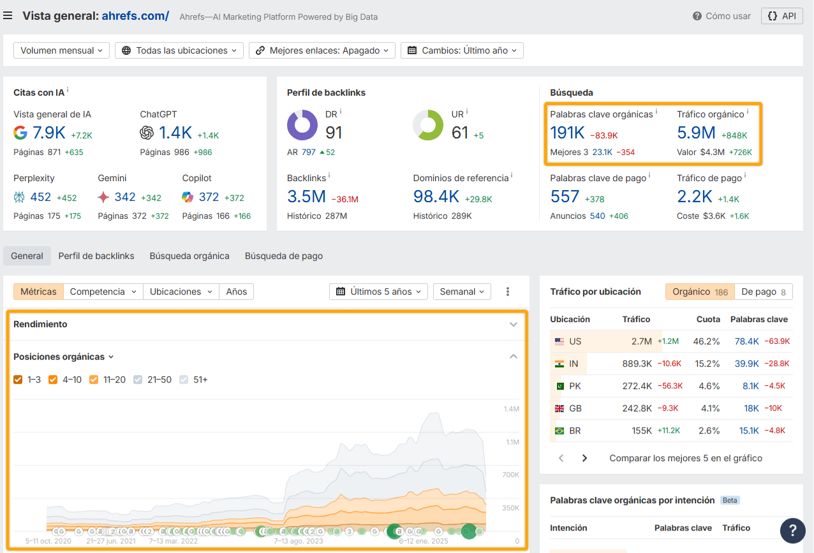Toggle the 4–10 positions checkbox
Image resolution: width=814 pixels, height=553 pixels.
54,380
